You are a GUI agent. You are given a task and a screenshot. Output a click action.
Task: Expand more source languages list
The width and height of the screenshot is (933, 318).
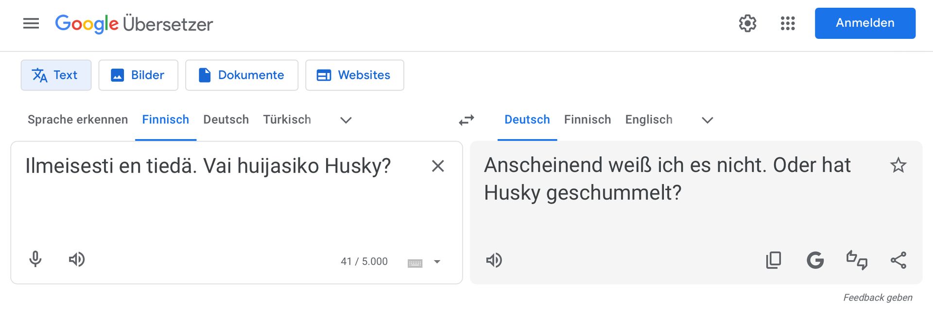(x=346, y=120)
